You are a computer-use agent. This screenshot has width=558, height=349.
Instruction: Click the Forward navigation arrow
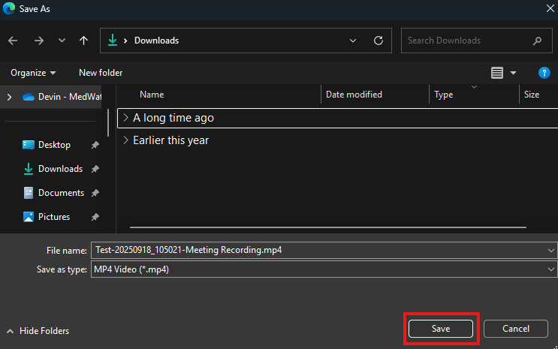[x=38, y=41]
